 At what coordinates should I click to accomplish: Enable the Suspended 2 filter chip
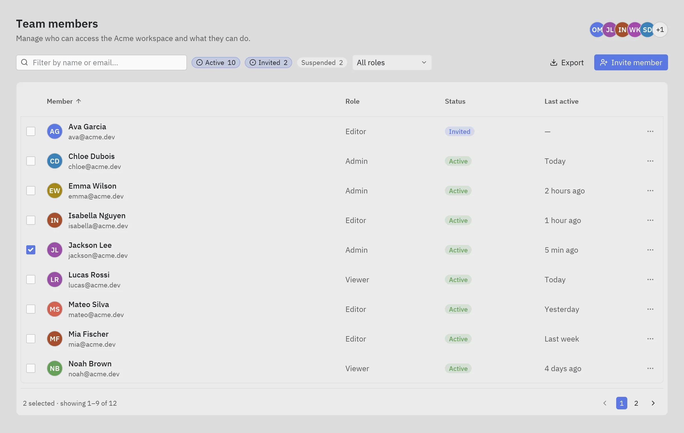click(322, 62)
